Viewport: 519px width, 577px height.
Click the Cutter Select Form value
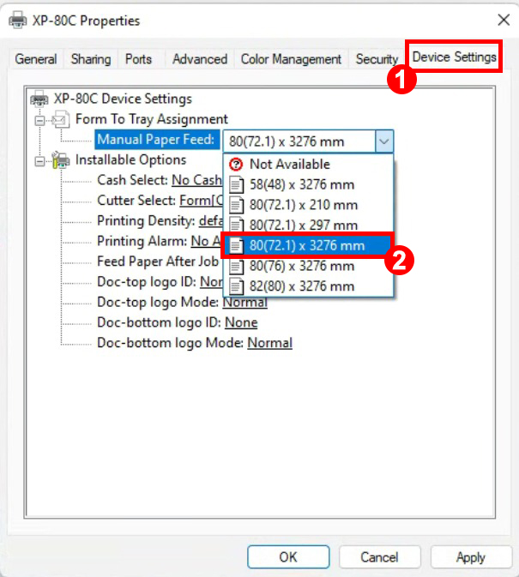[x=201, y=201]
